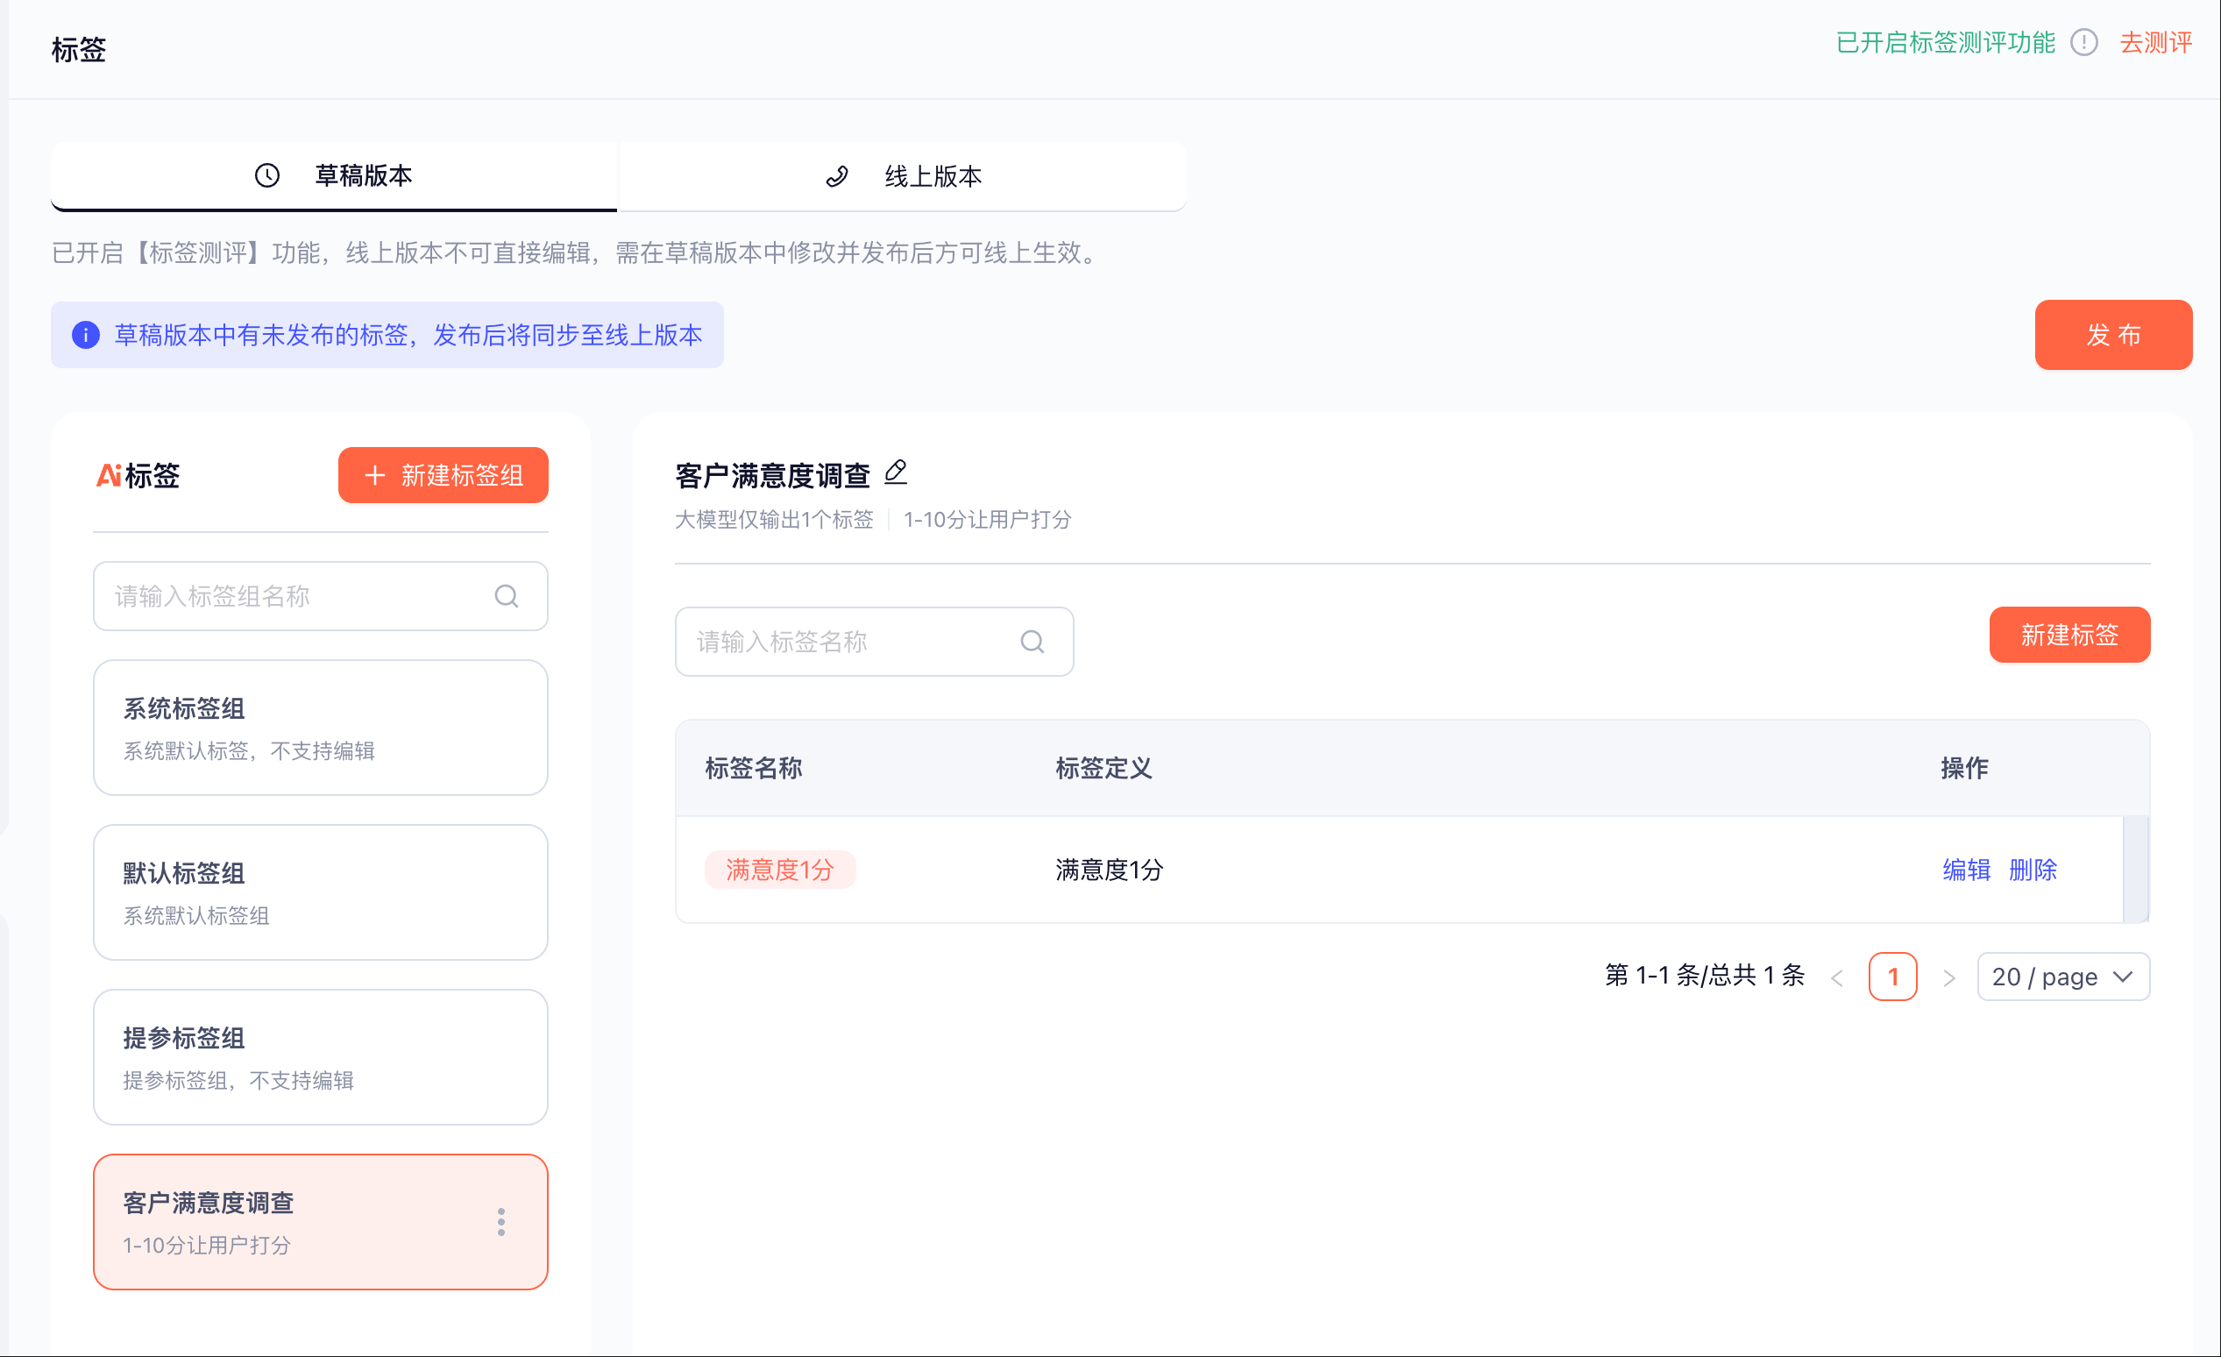Click the 标签定义 column header
This screenshot has height=1357, width=2221.
[1104, 768]
